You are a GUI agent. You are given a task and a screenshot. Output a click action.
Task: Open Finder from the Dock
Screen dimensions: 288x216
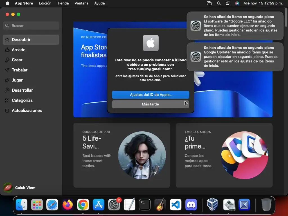click(21, 204)
